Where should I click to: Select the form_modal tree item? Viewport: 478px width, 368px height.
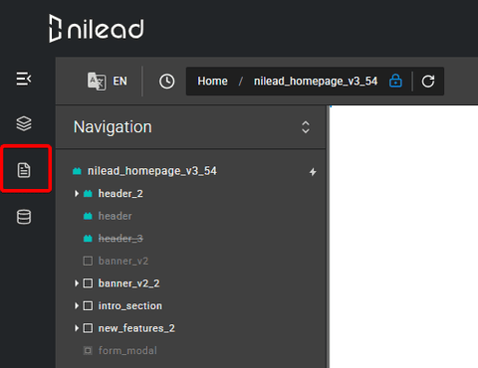tap(127, 350)
